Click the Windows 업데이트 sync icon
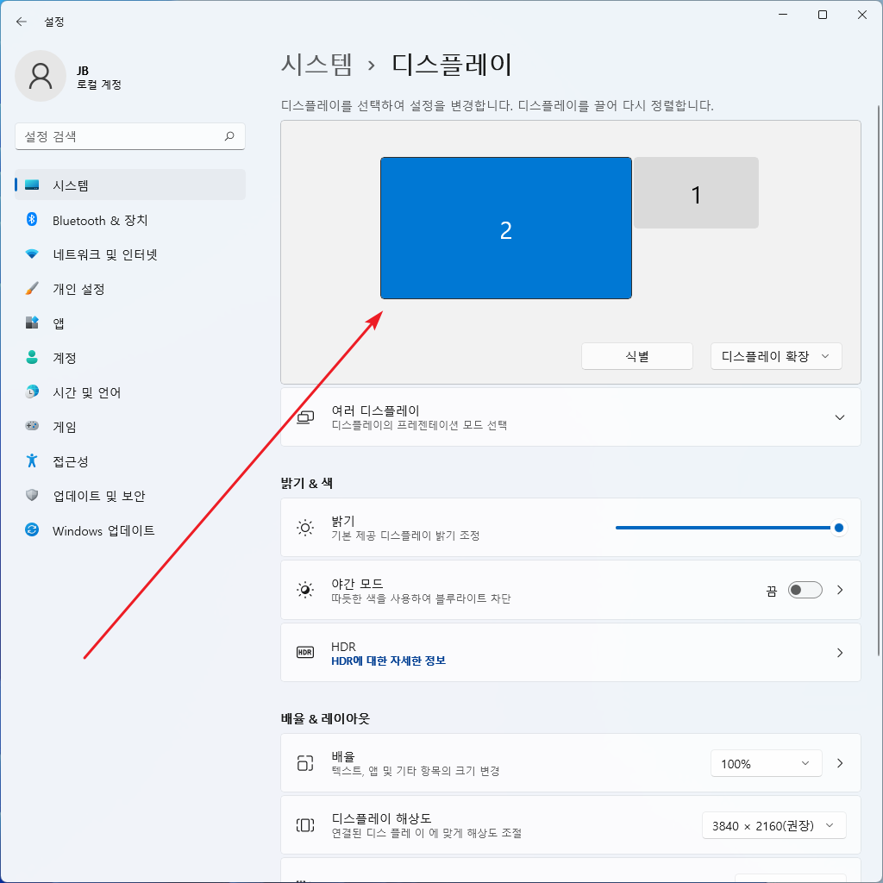This screenshot has height=883, width=883. tap(32, 530)
